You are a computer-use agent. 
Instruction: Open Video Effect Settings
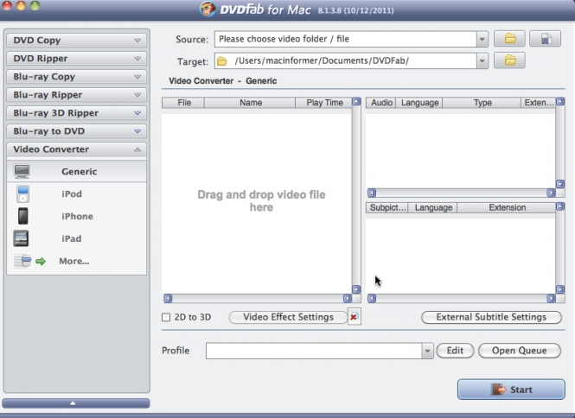[288, 317]
